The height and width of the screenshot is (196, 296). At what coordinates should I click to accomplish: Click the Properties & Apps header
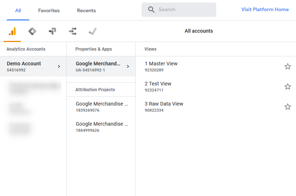(x=94, y=49)
